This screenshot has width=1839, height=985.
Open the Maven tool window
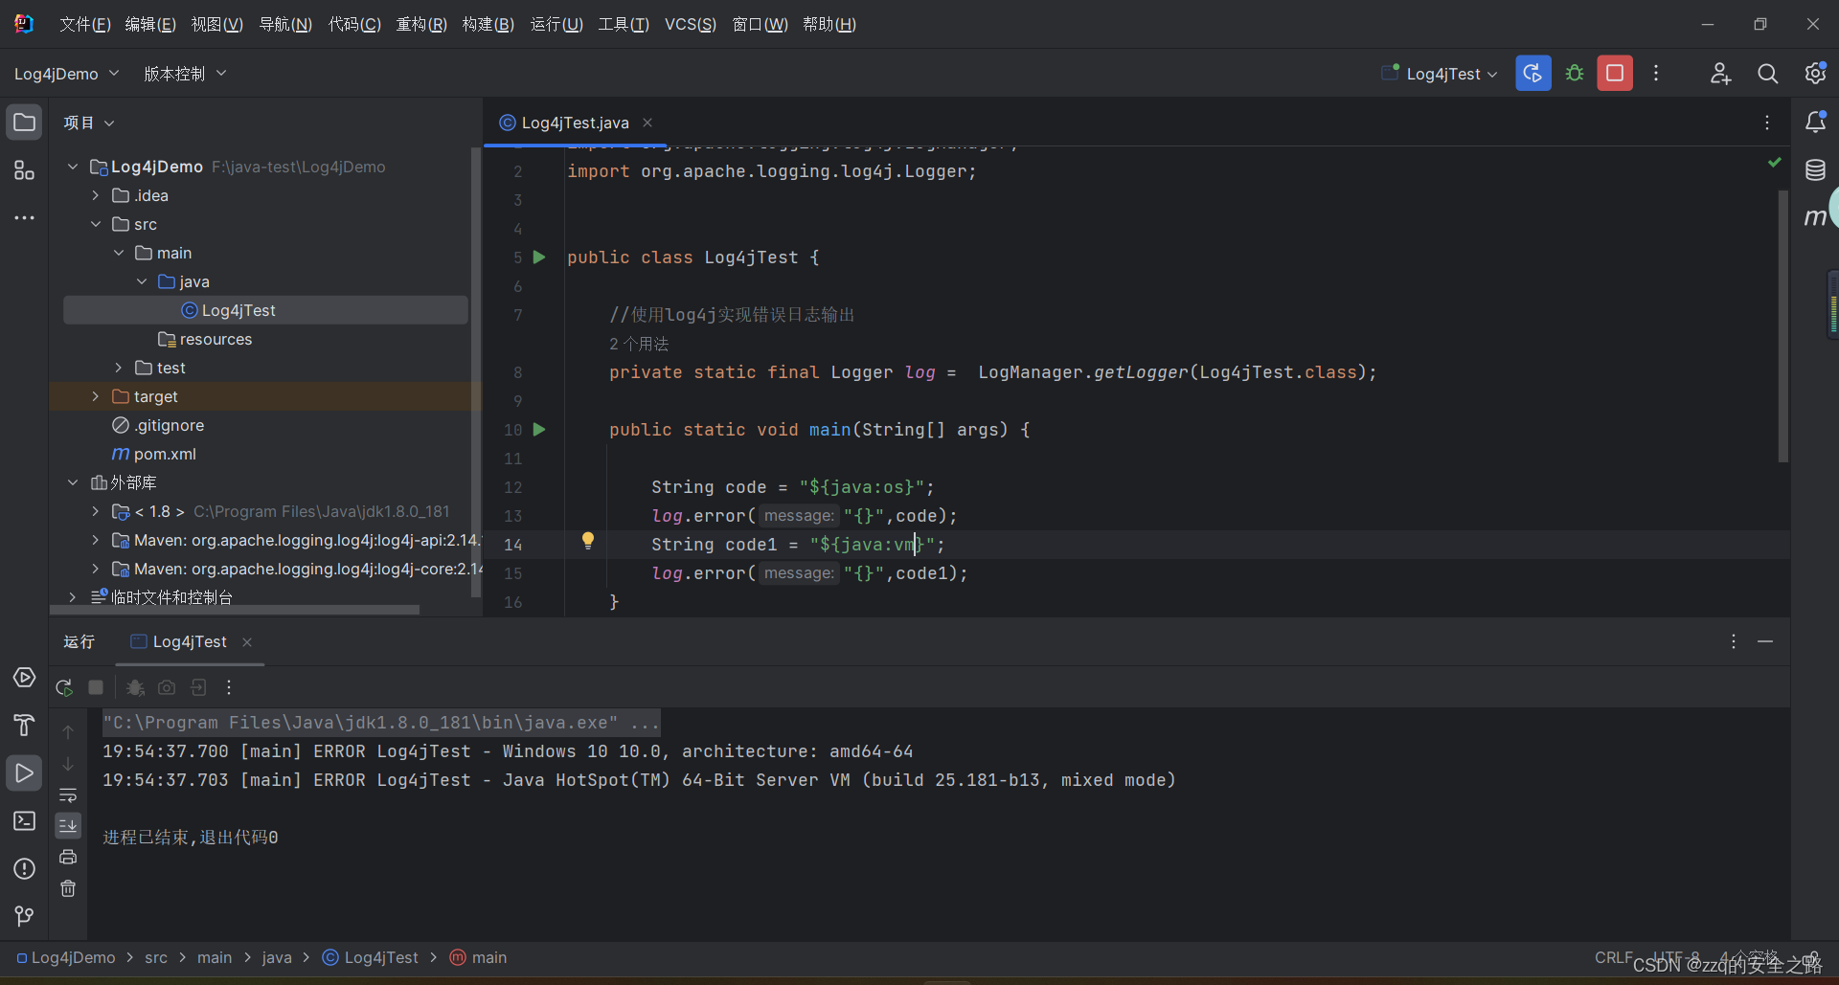1815,218
